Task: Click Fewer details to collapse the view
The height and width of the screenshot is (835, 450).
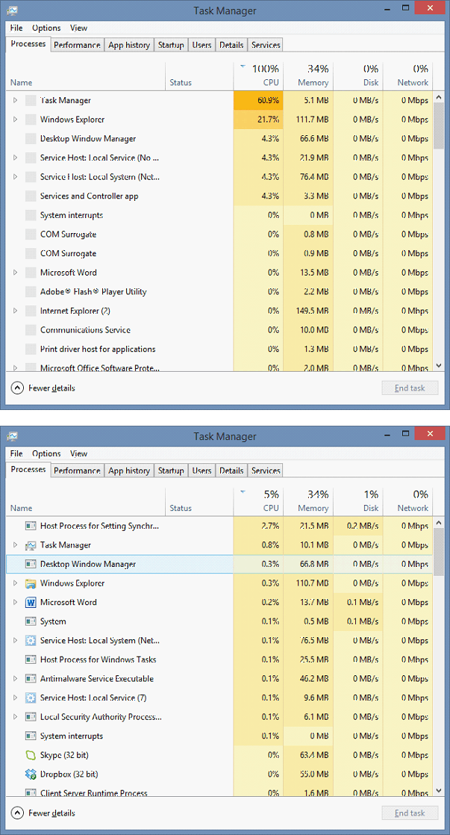Action: 43,388
